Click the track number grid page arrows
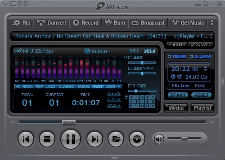The height and width of the screenshot is (160, 225). tap(126, 97)
